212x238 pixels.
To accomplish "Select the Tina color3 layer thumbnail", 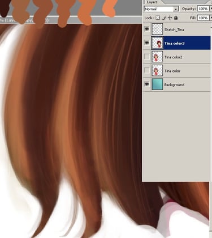I will click(157, 43).
